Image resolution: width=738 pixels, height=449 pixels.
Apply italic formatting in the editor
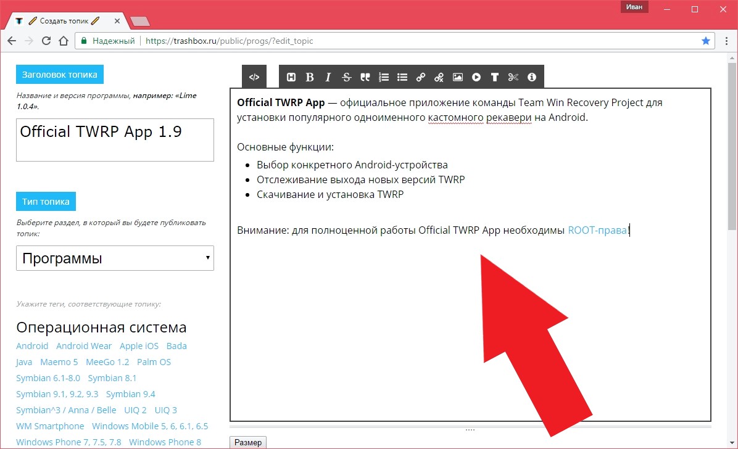[x=328, y=77]
